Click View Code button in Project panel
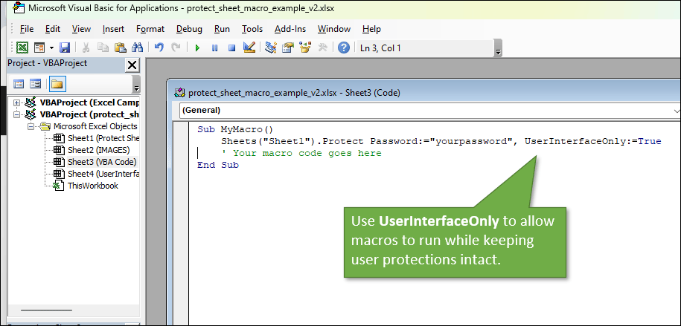This screenshot has width=681, height=326. [x=19, y=83]
